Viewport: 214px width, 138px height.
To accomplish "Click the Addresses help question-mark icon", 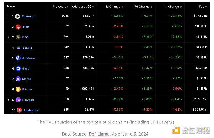I will click(x=90, y=7).
